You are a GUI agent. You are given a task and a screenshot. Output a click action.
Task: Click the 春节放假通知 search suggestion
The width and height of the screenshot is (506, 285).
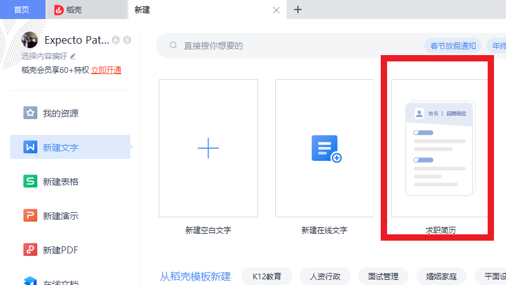tap(453, 46)
